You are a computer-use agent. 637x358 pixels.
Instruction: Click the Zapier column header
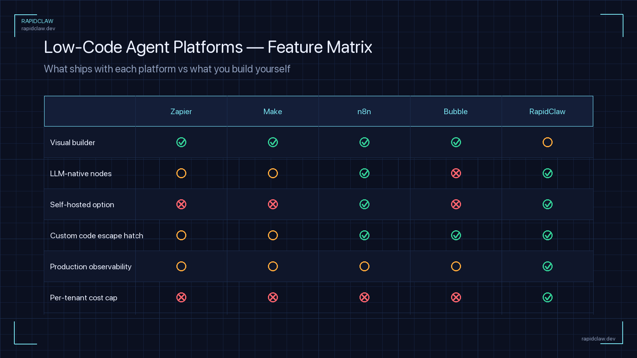[181, 112]
